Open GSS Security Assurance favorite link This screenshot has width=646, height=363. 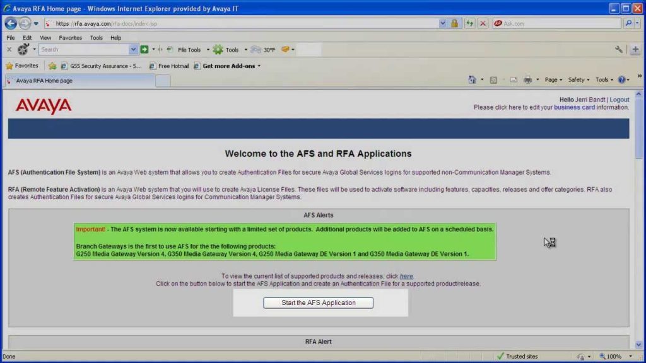102,66
